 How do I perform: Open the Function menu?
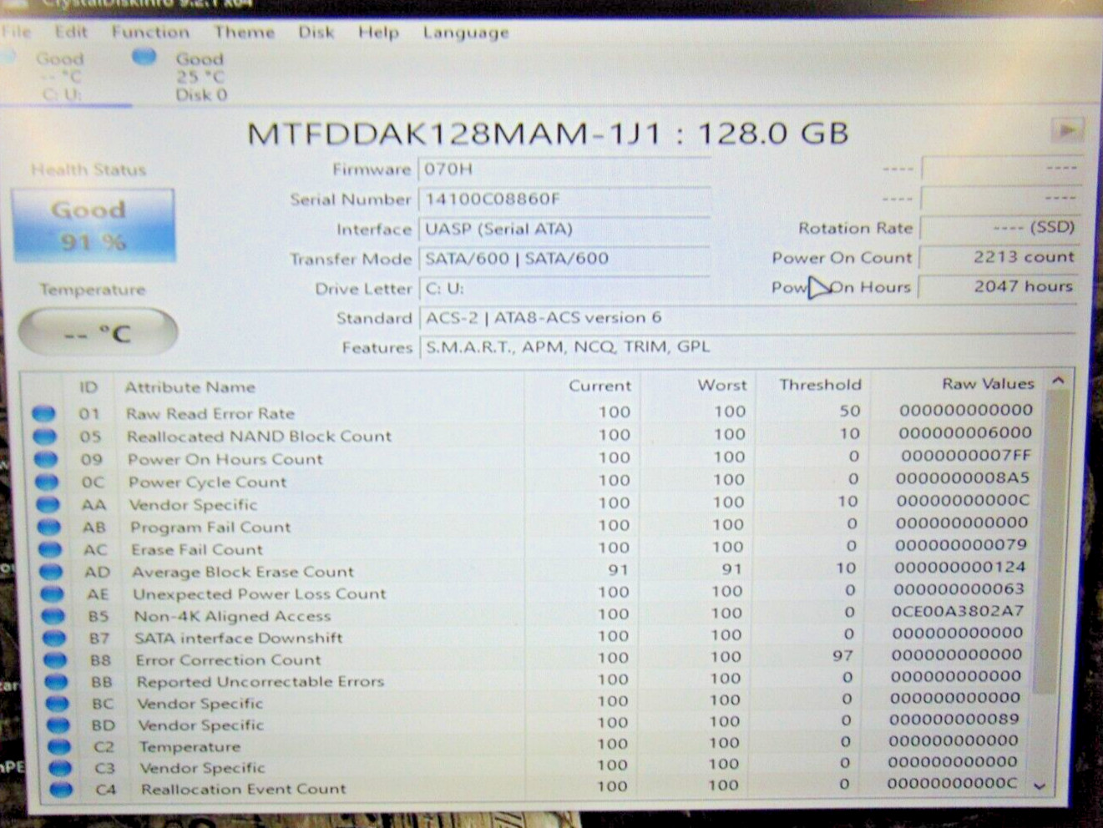[x=150, y=32]
